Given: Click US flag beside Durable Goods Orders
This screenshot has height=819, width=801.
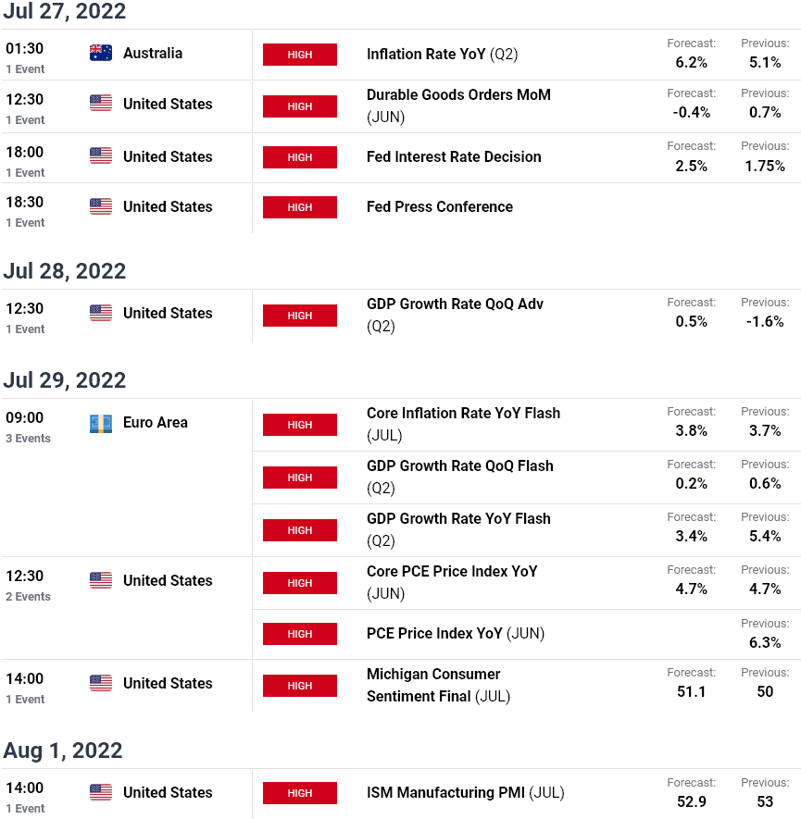Looking at the screenshot, I should (x=101, y=103).
